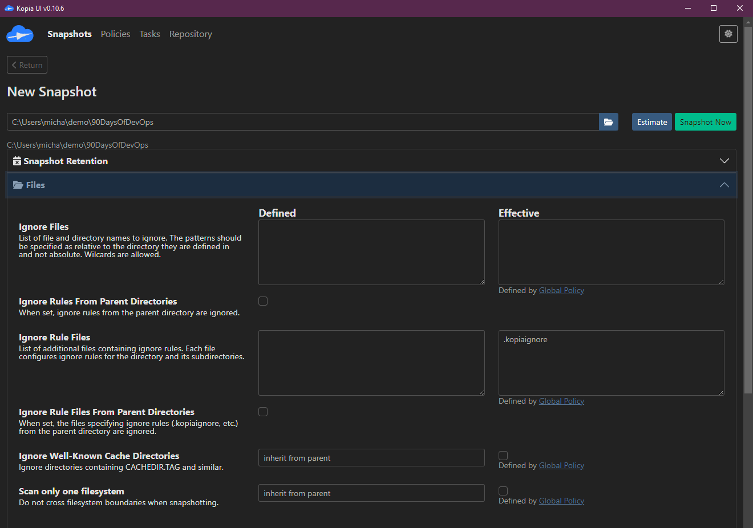The width and height of the screenshot is (753, 528).
Task: Open the settings gear icon at top right
Action: point(728,34)
